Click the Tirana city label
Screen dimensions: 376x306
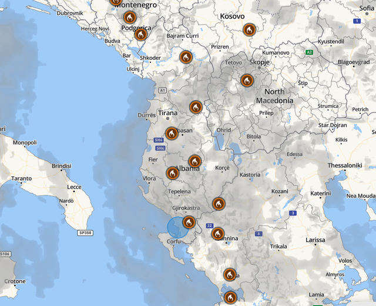coord(167,113)
